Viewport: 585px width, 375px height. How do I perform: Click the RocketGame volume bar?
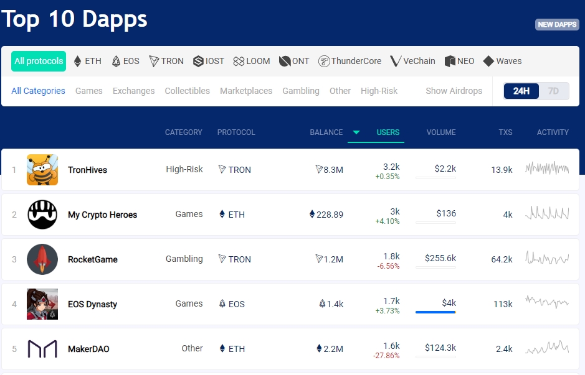(435, 267)
